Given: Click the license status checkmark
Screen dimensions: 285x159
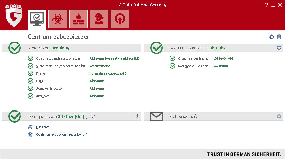Looking at the screenshot, I should (x=14, y=117).
